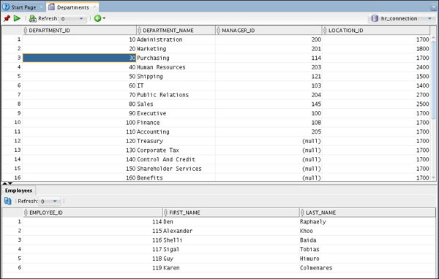Image resolution: width=439 pixels, height=279 pixels.
Task: Select row number 9 header in Departments grid
Action: click(12, 113)
